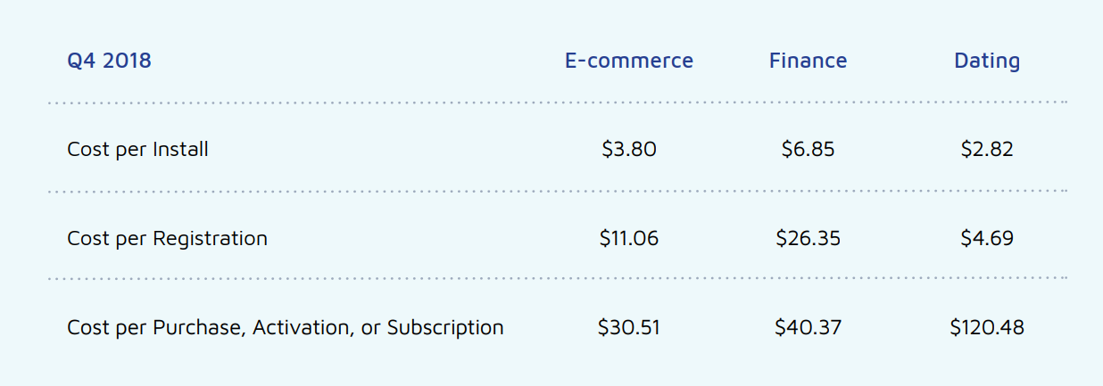Click the $4.69 Dating registration cost
1103x386 pixels.
pyautogui.click(x=986, y=238)
